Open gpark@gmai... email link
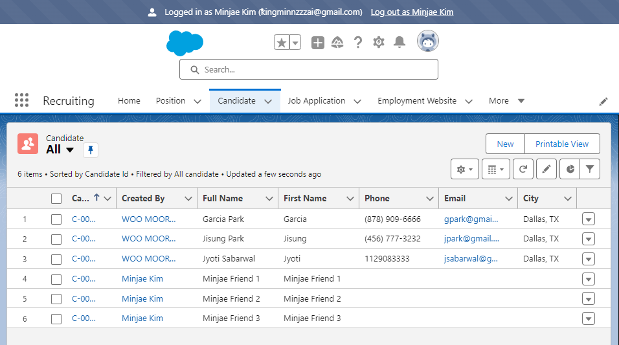The height and width of the screenshot is (345, 619). click(471, 219)
